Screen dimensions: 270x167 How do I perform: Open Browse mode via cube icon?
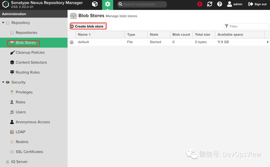point(95,4)
